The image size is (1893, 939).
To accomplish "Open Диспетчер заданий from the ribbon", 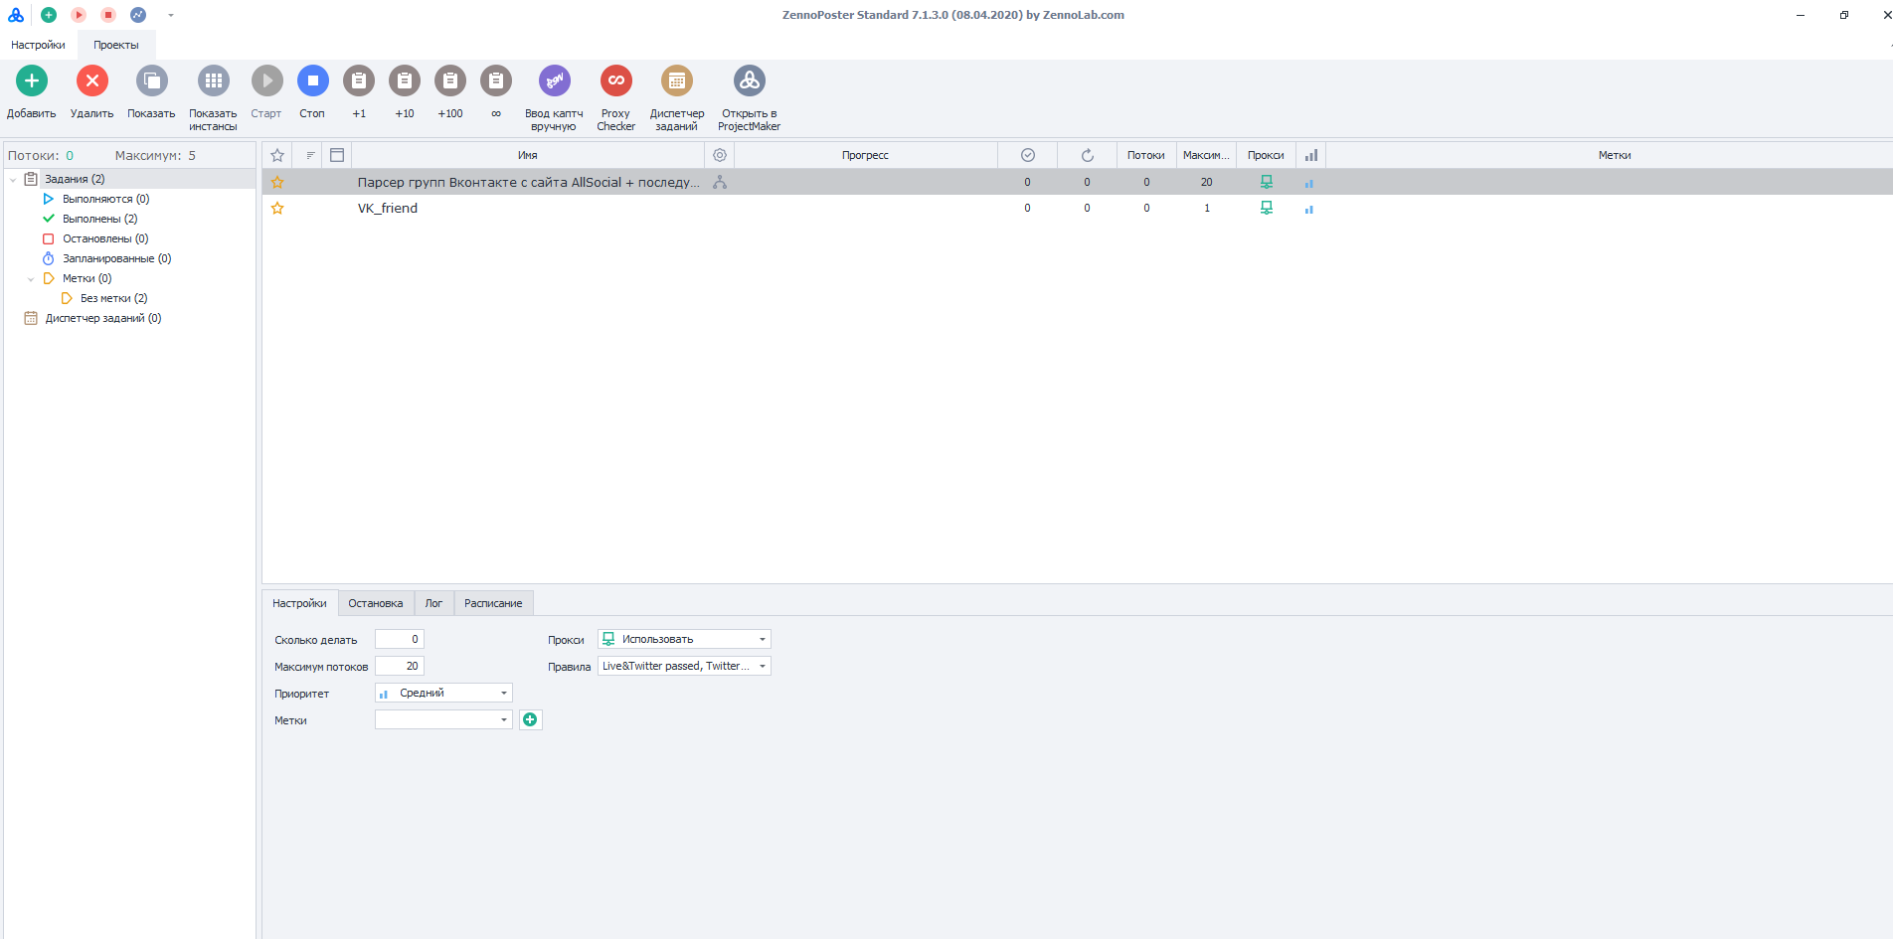I will (677, 80).
